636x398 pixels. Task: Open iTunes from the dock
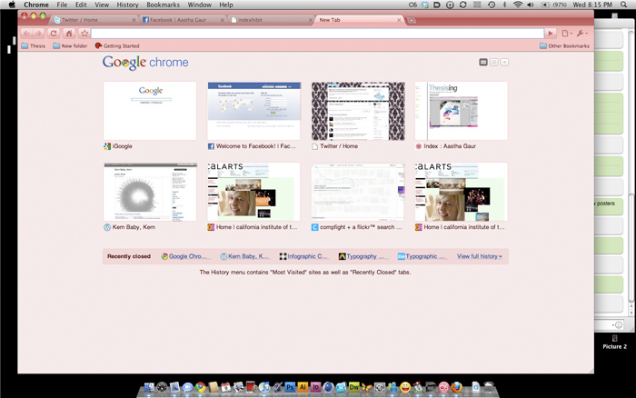pyautogui.click(x=264, y=387)
